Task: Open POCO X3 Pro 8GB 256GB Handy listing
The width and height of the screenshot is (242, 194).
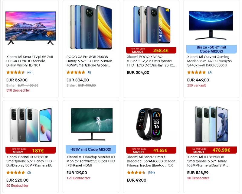Action: pos(89,61)
